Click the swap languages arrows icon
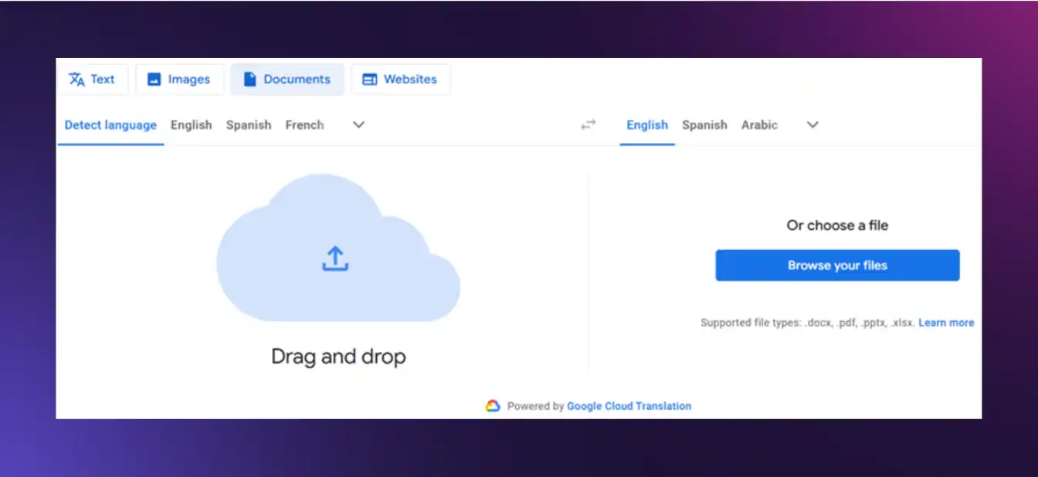 point(589,124)
